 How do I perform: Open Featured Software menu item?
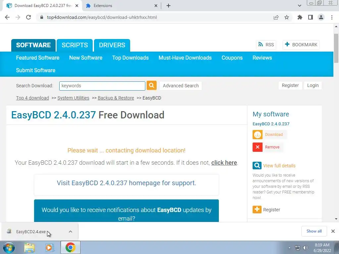(38, 58)
